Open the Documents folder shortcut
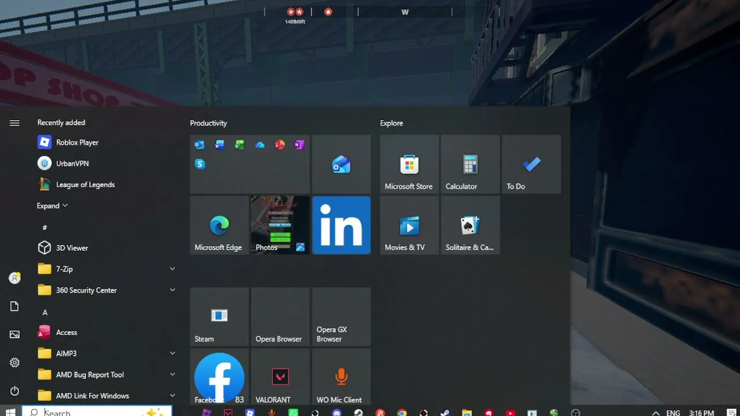This screenshot has width=740, height=416. [14, 306]
